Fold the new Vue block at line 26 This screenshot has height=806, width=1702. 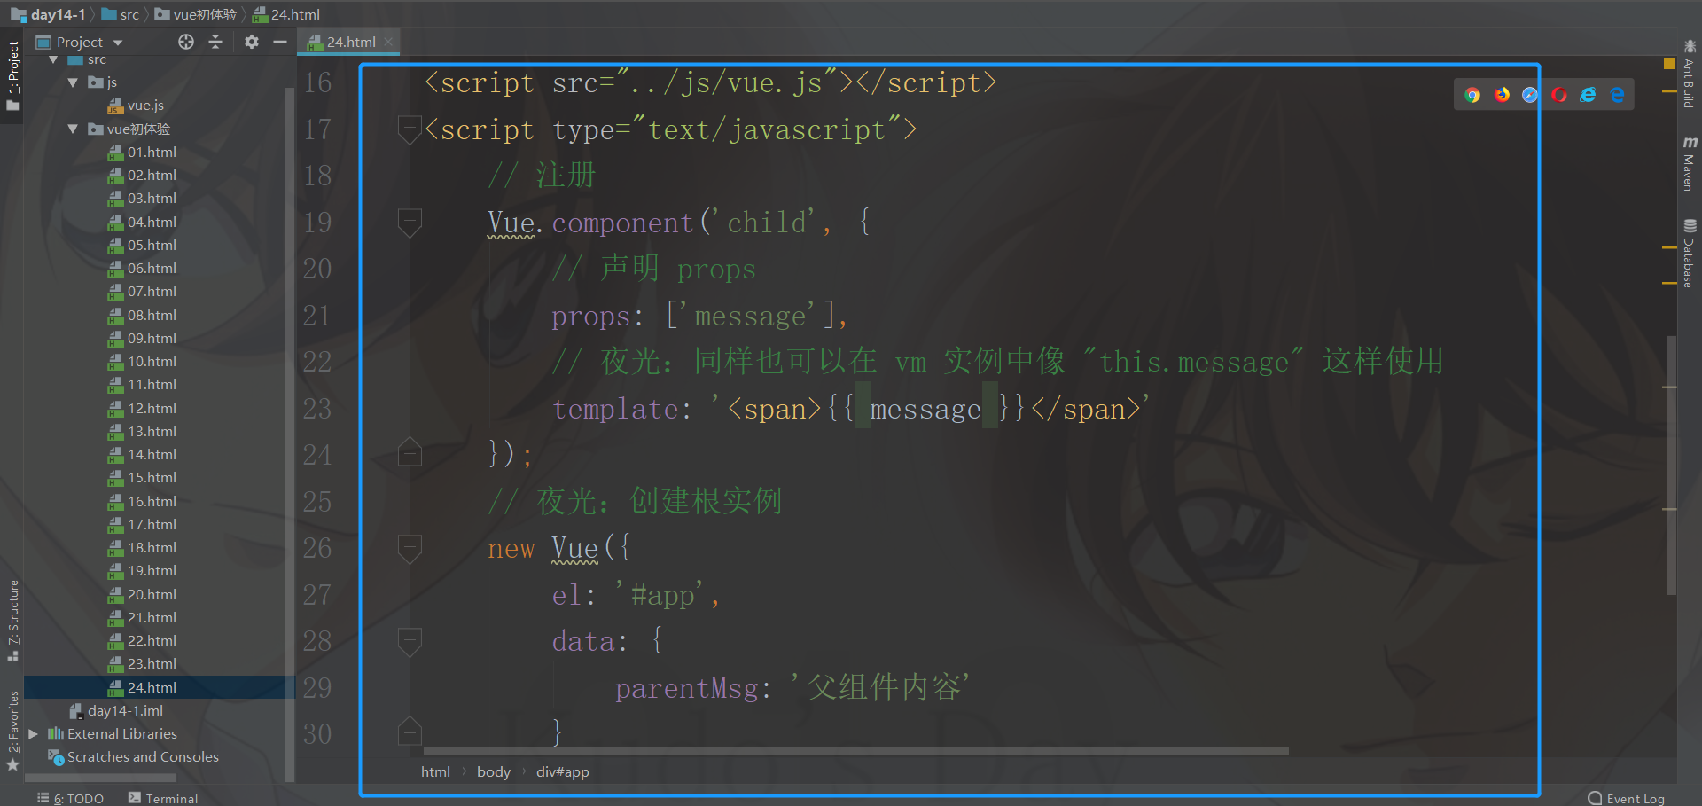[x=410, y=548]
